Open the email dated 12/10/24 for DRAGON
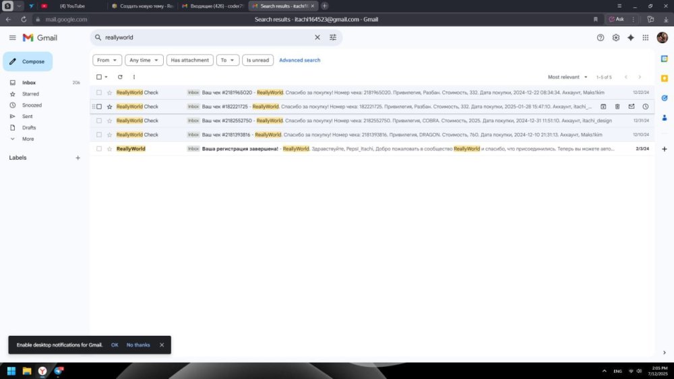 point(372,135)
